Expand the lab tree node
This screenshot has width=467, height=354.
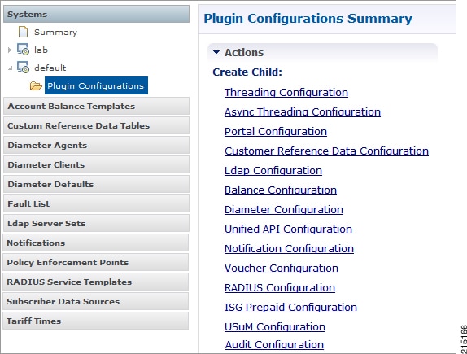point(10,50)
